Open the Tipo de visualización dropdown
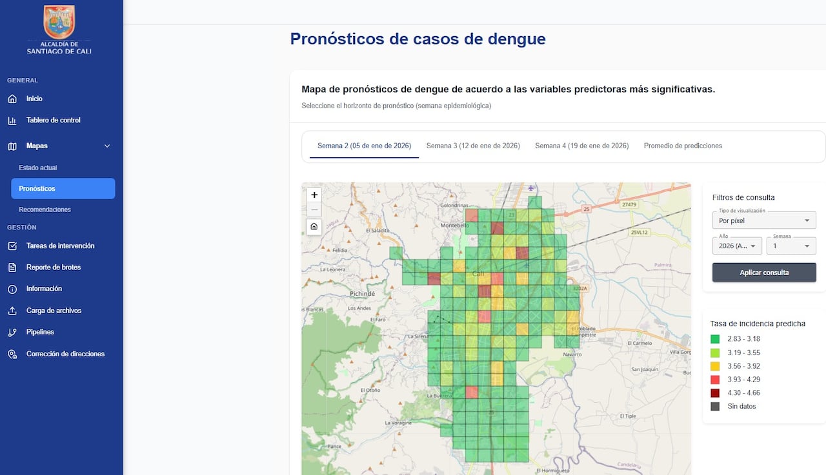 (764, 220)
